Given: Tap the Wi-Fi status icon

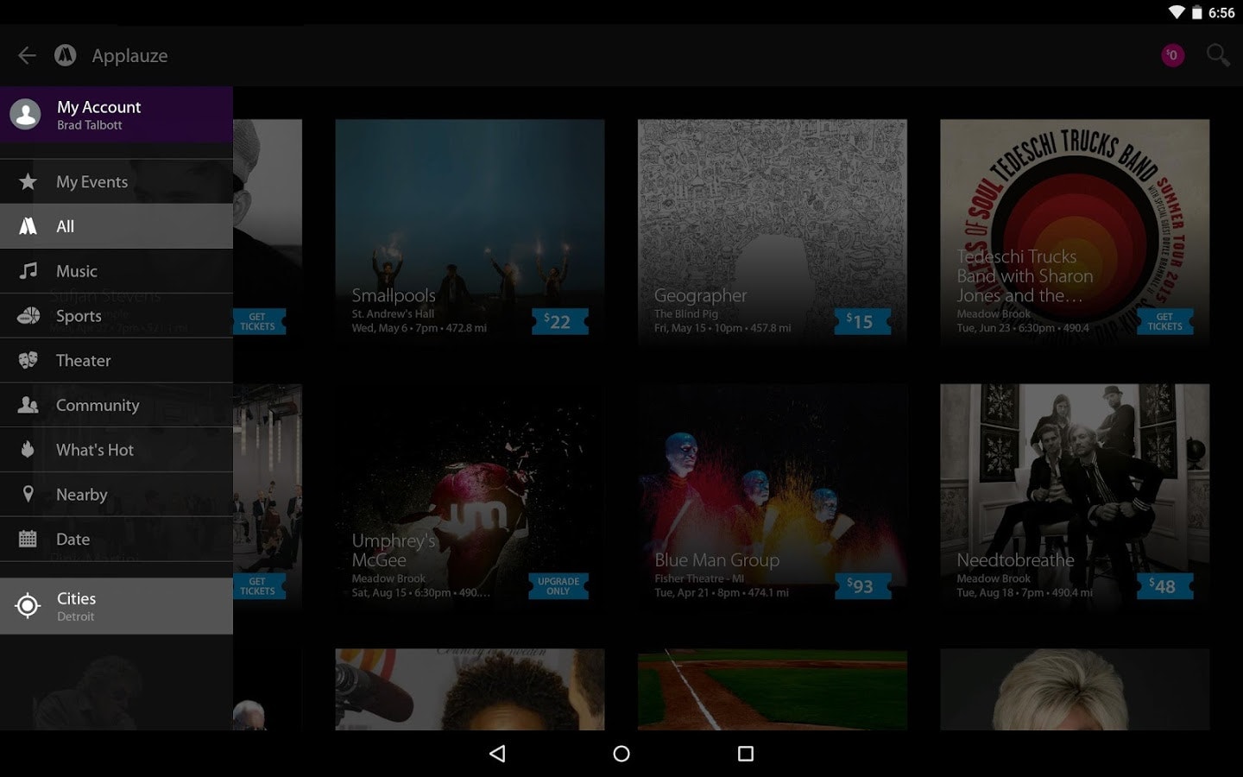Looking at the screenshot, I should point(1176,12).
